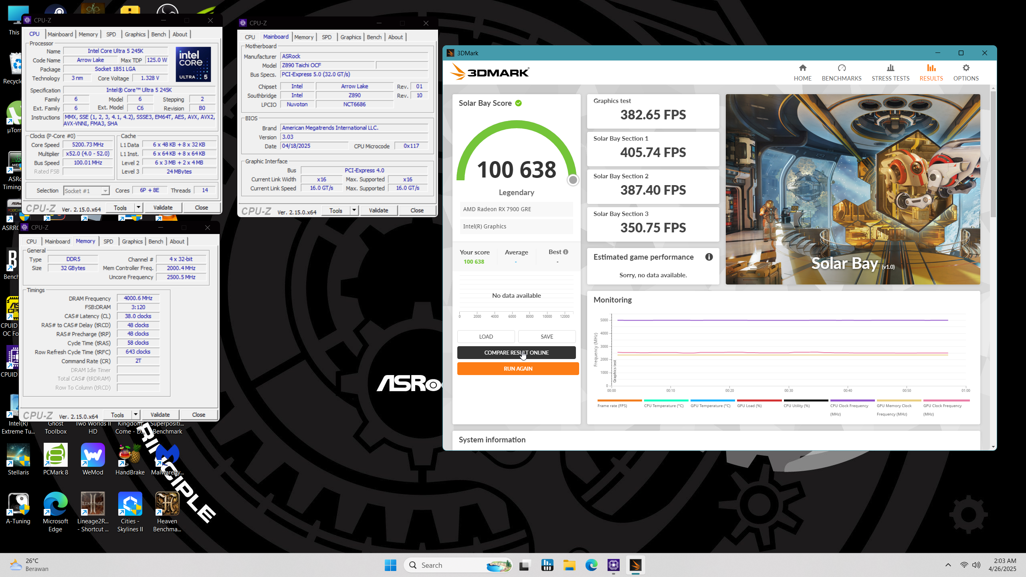Select the Intel Core Ultra 5 245K name field
This screenshot has width=1026, height=577.
[115, 51]
